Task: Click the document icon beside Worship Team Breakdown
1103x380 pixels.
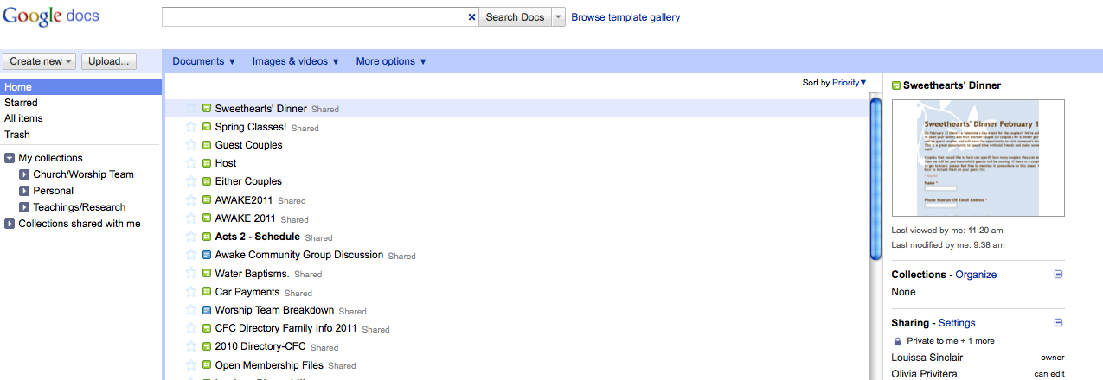Action: (x=207, y=310)
